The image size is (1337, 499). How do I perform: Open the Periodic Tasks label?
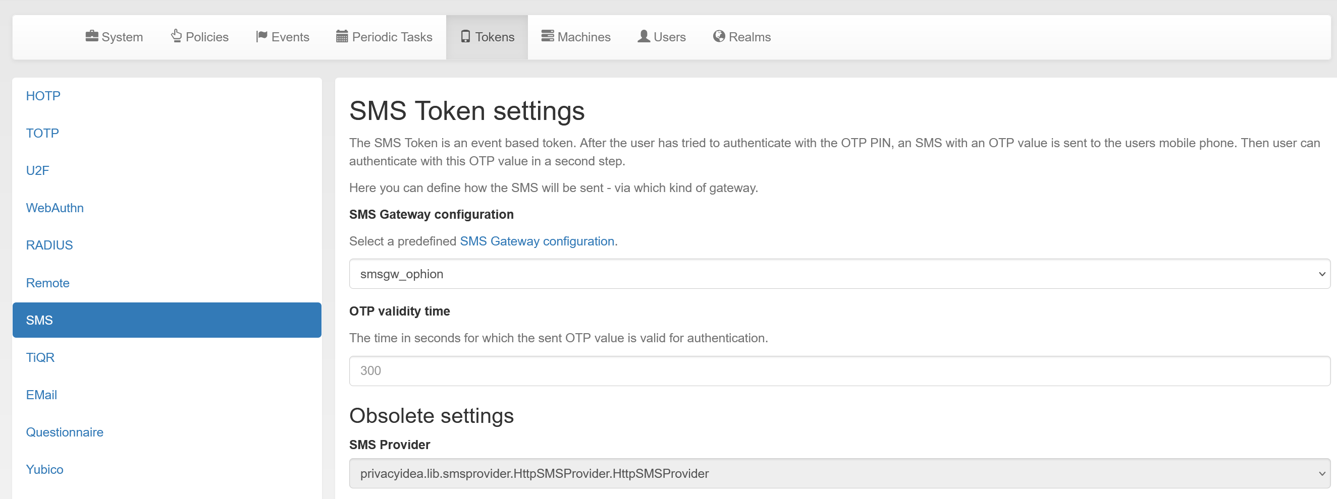pos(392,37)
